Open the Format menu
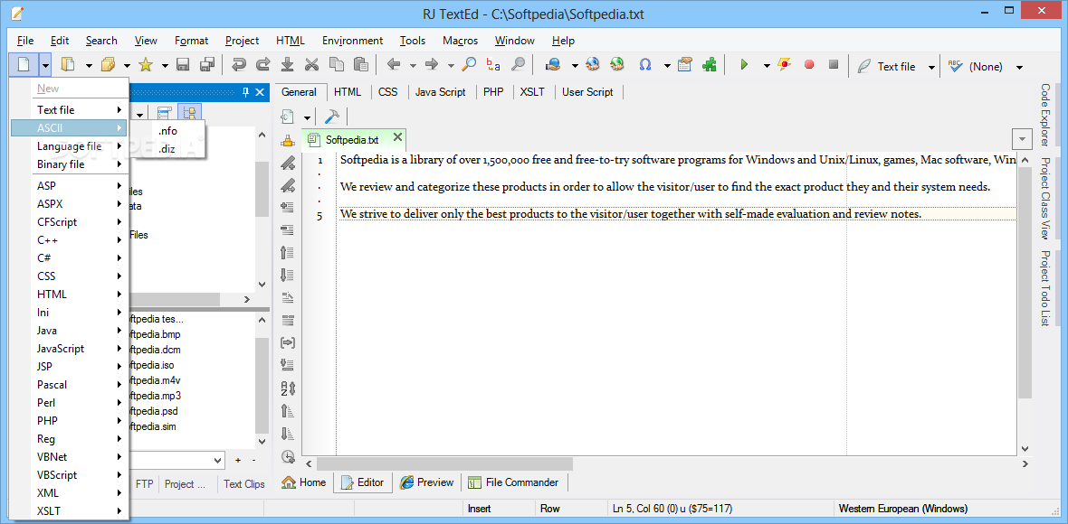 click(191, 41)
